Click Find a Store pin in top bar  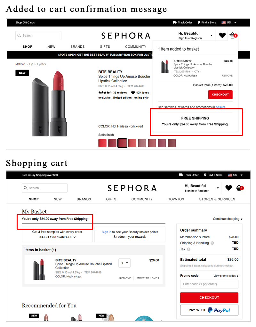(199, 22)
